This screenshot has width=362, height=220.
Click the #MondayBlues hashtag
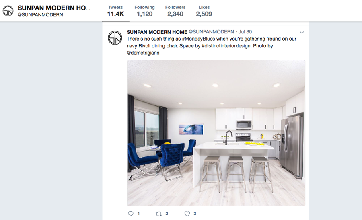[x=198, y=39]
